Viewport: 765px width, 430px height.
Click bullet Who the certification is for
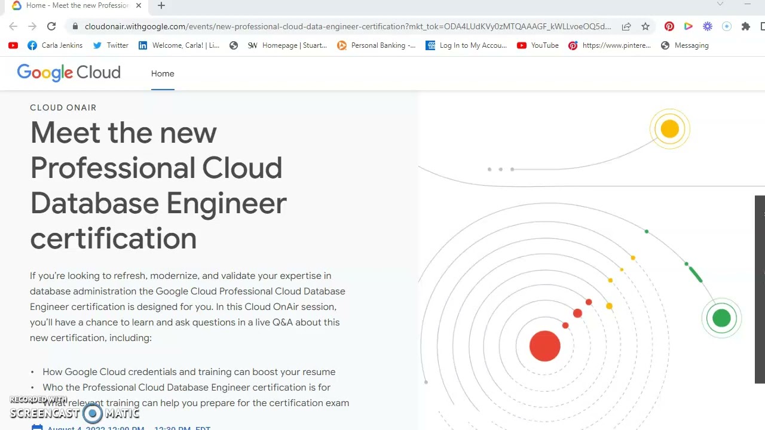point(186,387)
